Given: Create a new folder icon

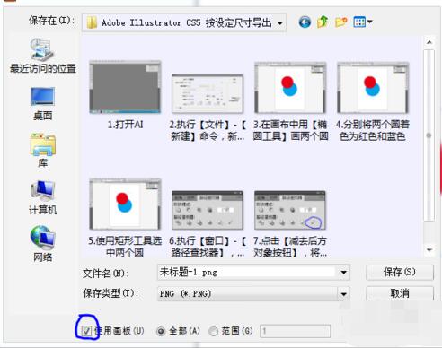Looking at the screenshot, I should 340,22.
